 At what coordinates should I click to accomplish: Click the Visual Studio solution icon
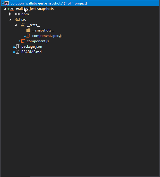point(6,3)
